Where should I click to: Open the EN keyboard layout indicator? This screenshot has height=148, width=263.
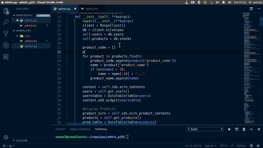217,2
